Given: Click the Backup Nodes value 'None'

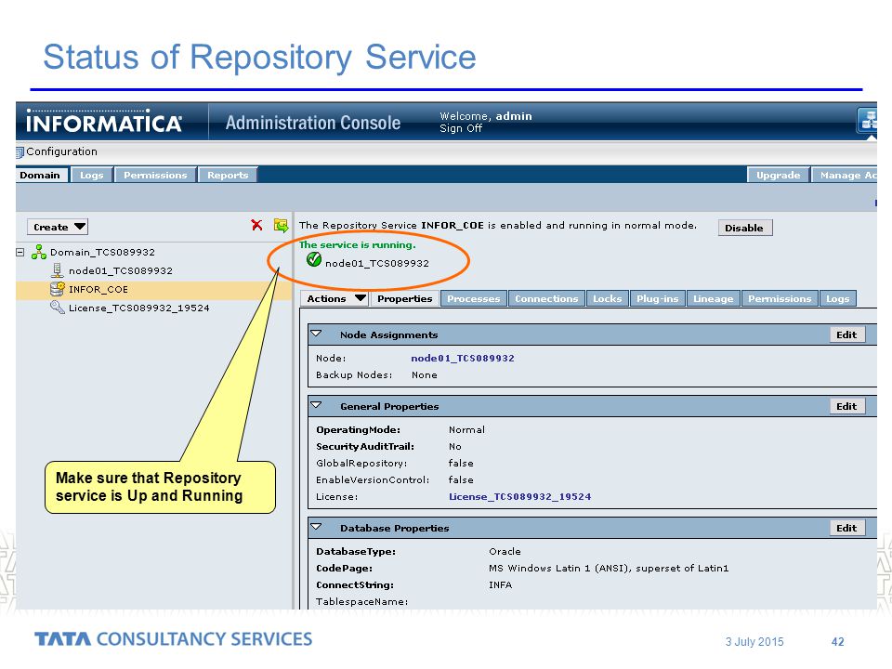Looking at the screenshot, I should [x=425, y=374].
